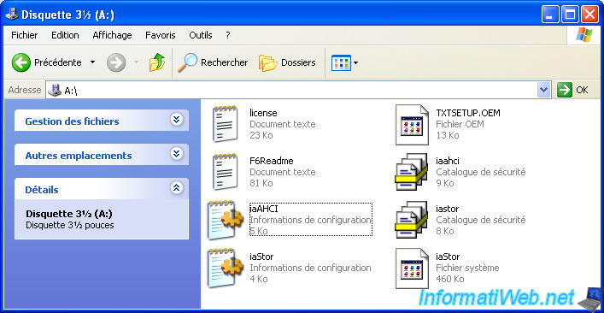Viewport: 604px width, 313px height.
Task: Expand the Autres emplacements panel
Action: coord(176,154)
